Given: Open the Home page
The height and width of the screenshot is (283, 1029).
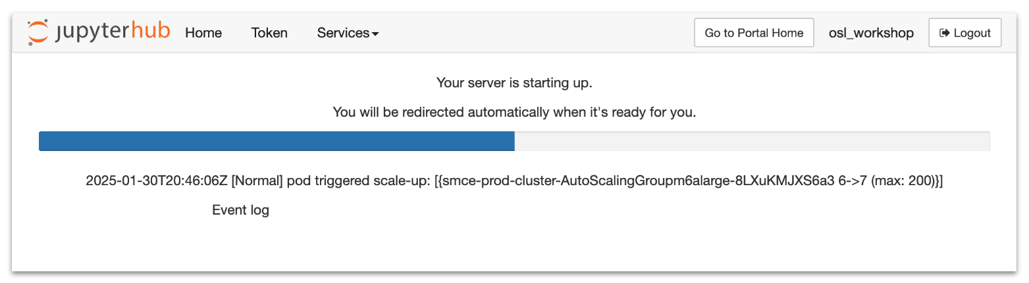Looking at the screenshot, I should 203,33.
